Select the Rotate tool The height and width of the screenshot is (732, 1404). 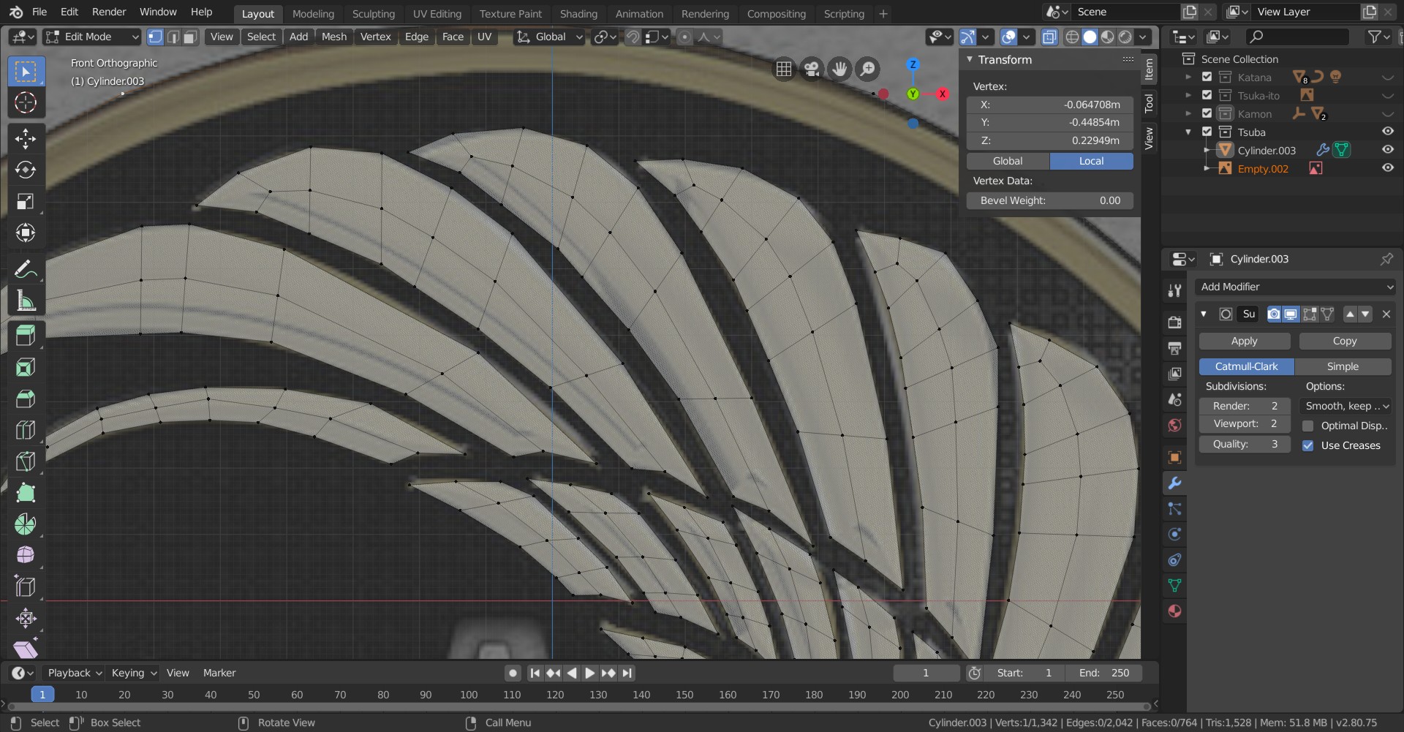click(x=26, y=170)
